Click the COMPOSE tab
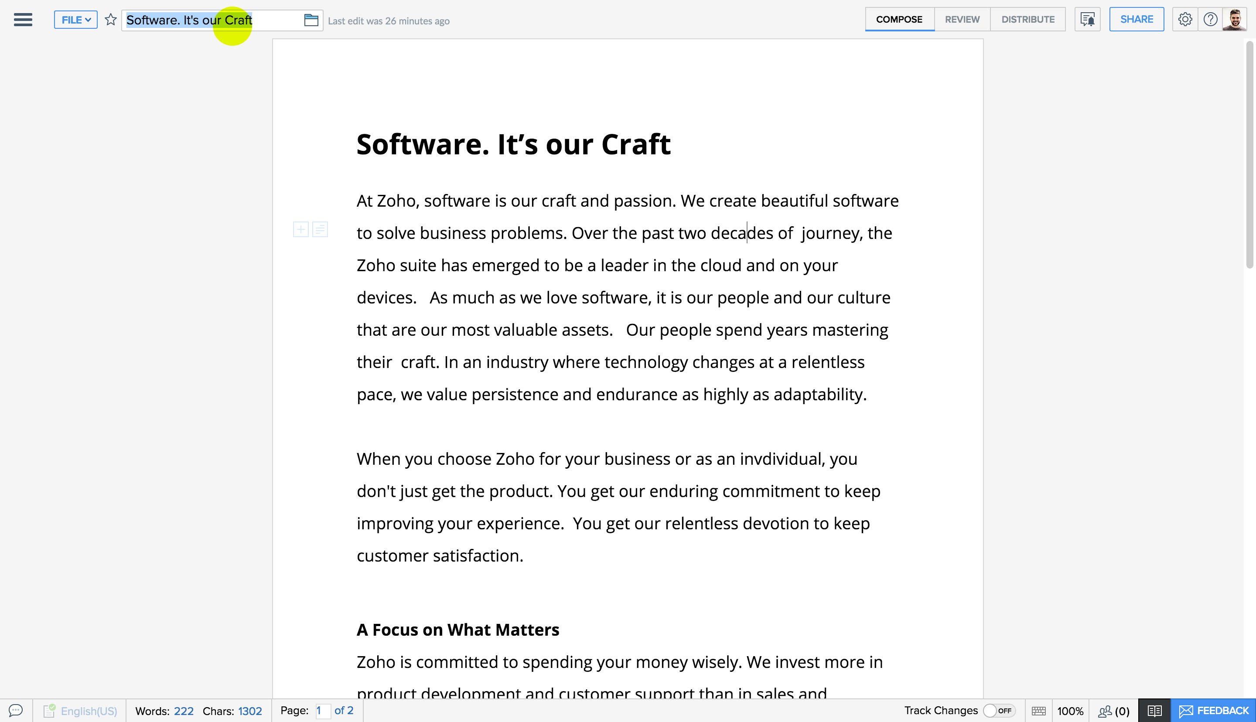Screen dimensions: 1256x722 pos(899,19)
